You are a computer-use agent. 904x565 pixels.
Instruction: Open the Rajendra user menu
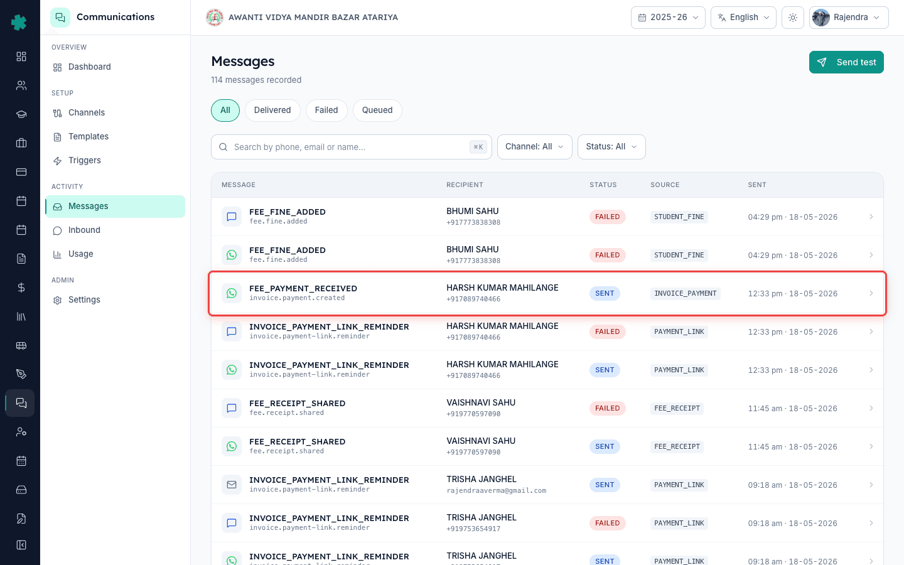pyautogui.click(x=849, y=18)
